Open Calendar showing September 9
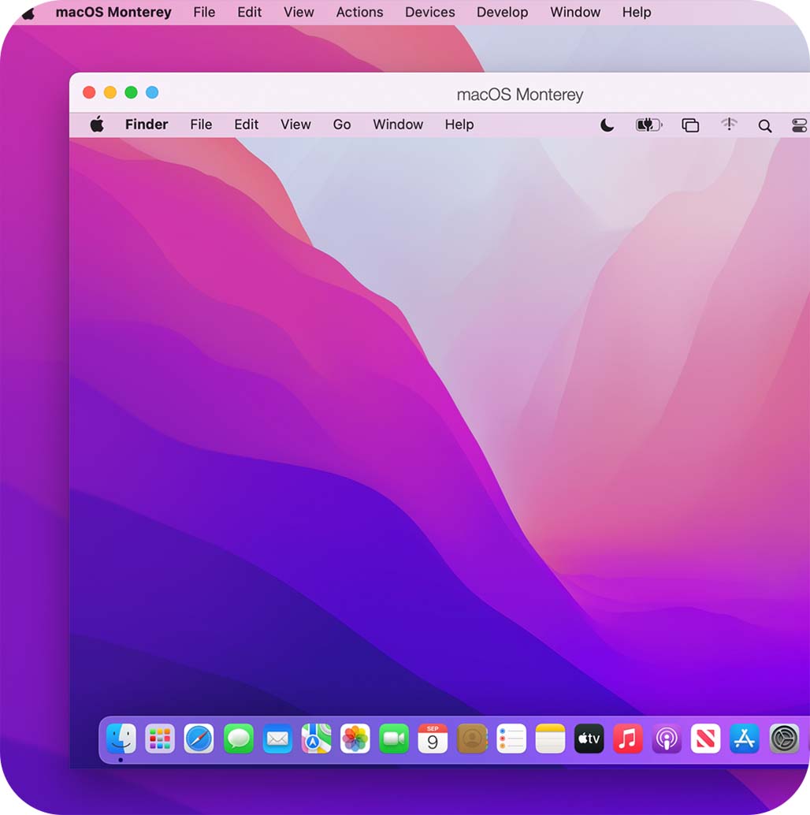Screen dimensions: 810x815 (x=433, y=739)
